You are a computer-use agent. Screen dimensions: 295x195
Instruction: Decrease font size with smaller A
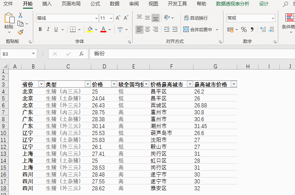(x=126, y=18)
